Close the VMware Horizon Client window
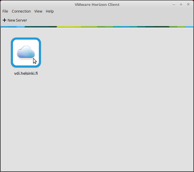Viewport: 194px width, 172px height. (188, 5)
